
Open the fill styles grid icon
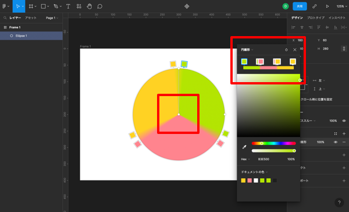tap(336, 133)
